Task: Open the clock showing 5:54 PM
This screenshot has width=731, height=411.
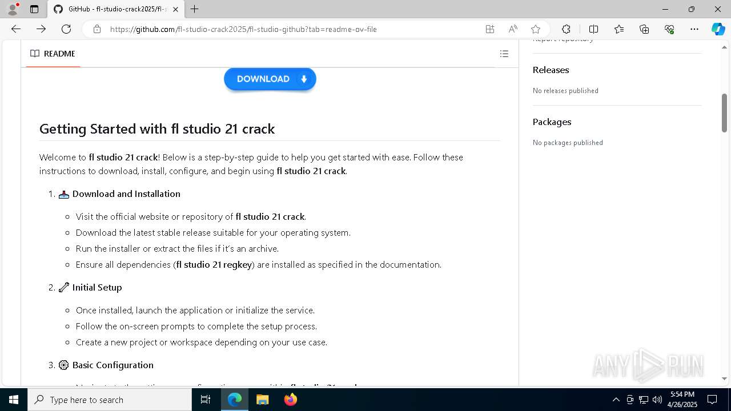Action: point(682,400)
